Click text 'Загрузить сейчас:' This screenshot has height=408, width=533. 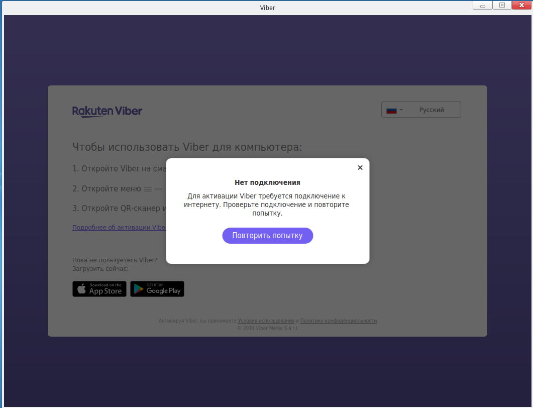(x=100, y=269)
